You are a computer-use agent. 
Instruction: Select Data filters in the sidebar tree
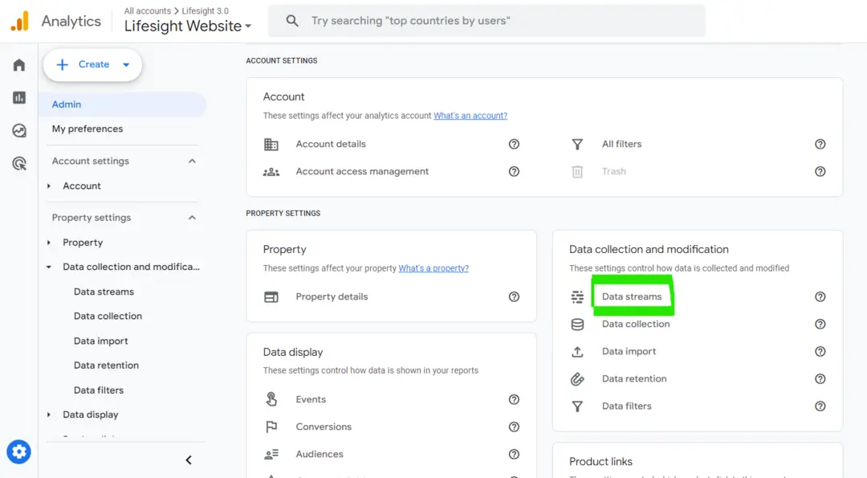(x=99, y=390)
